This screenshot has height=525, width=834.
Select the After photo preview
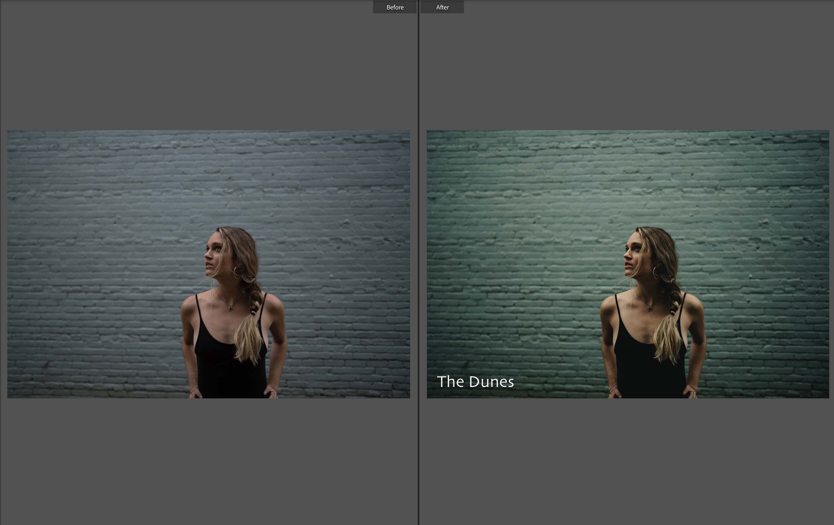(628, 264)
